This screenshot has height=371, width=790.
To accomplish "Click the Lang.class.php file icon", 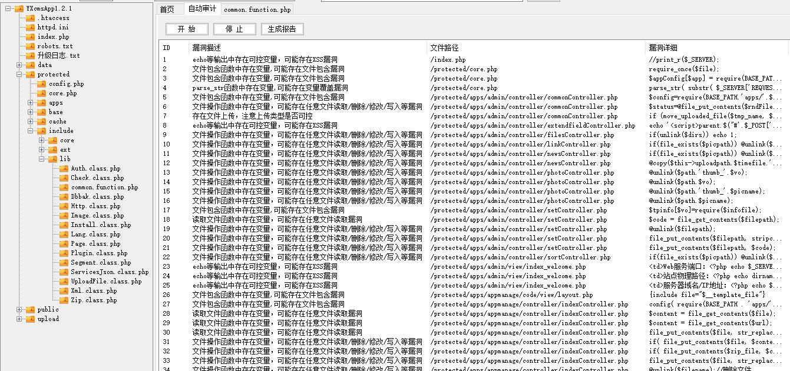I will coord(64,235).
